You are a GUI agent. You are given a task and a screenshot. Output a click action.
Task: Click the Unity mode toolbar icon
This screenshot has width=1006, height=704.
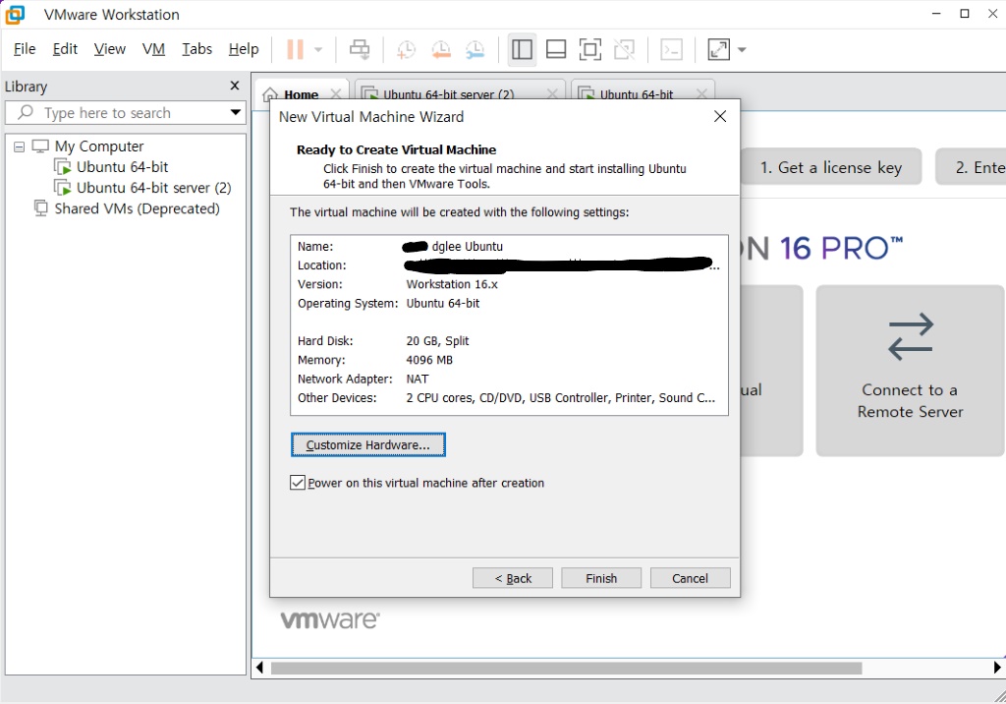pyautogui.click(x=624, y=49)
